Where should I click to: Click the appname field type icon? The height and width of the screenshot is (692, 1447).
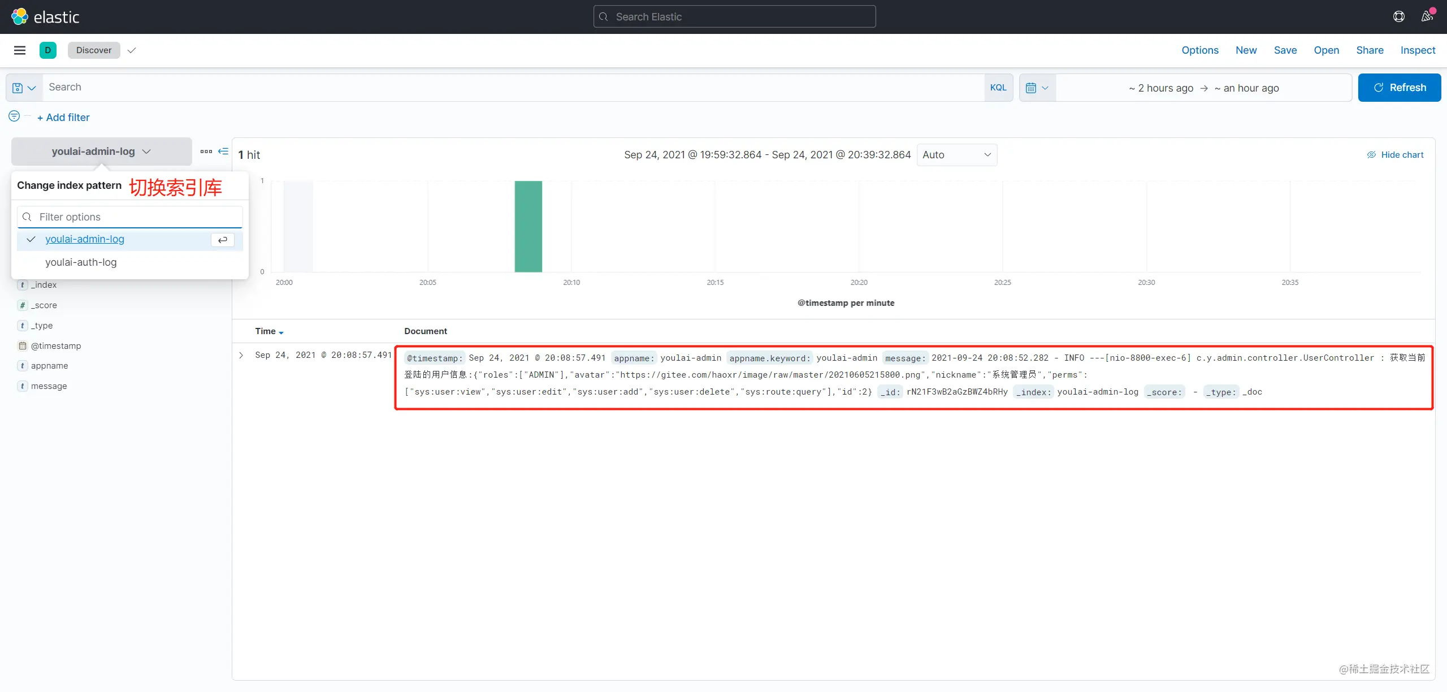[23, 366]
